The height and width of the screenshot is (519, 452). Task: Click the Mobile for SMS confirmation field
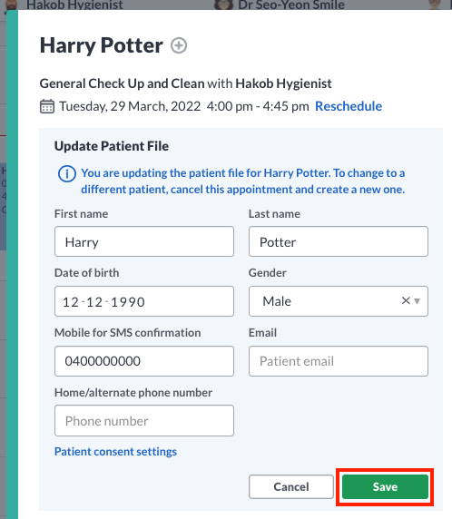(144, 361)
